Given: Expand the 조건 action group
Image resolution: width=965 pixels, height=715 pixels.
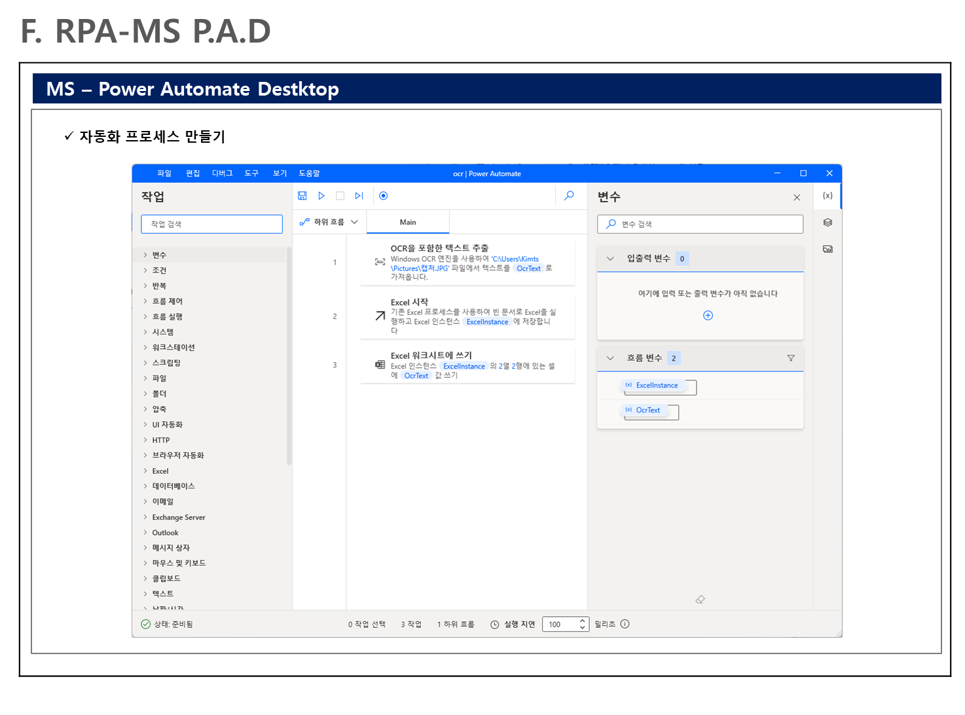Looking at the screenshot, I should (x=145, y=270).
